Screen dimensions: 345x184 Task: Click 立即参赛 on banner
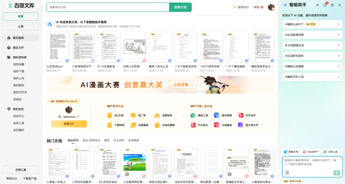182,84
